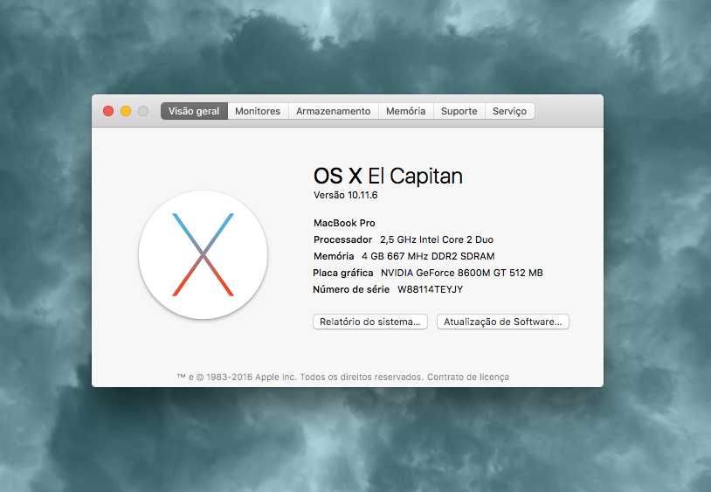The height and width of the screenshot is (492, 711).
Task: Click the MacBook Pro model text
Action: [x=344, y=223]
